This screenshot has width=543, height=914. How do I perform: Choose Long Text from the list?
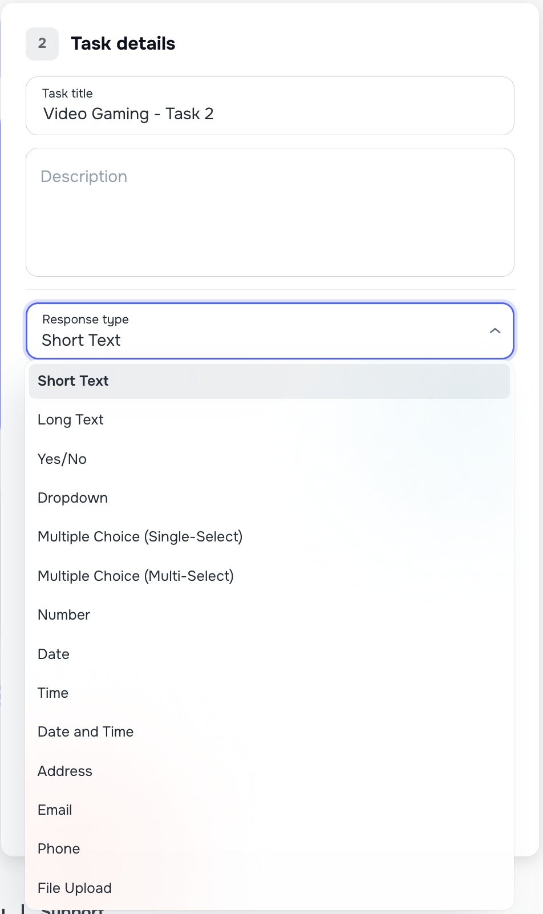point(70,419)
